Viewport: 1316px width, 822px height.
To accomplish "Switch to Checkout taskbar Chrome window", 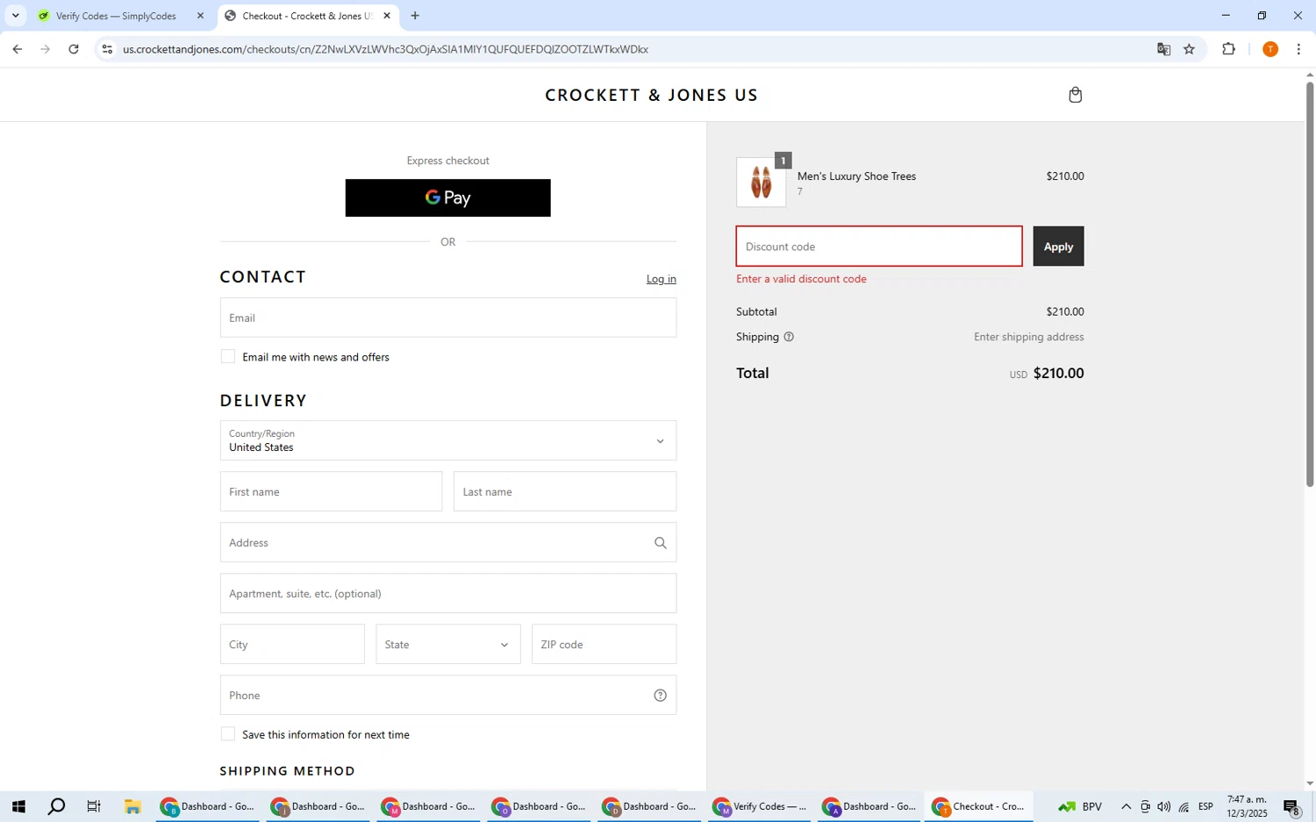I will (979, 806).
